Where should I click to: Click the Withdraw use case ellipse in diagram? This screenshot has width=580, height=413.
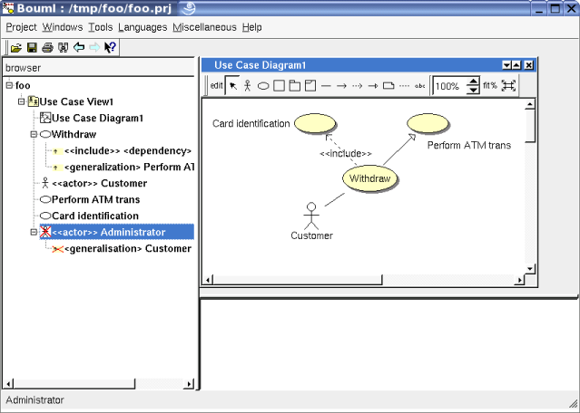[370, 178]
